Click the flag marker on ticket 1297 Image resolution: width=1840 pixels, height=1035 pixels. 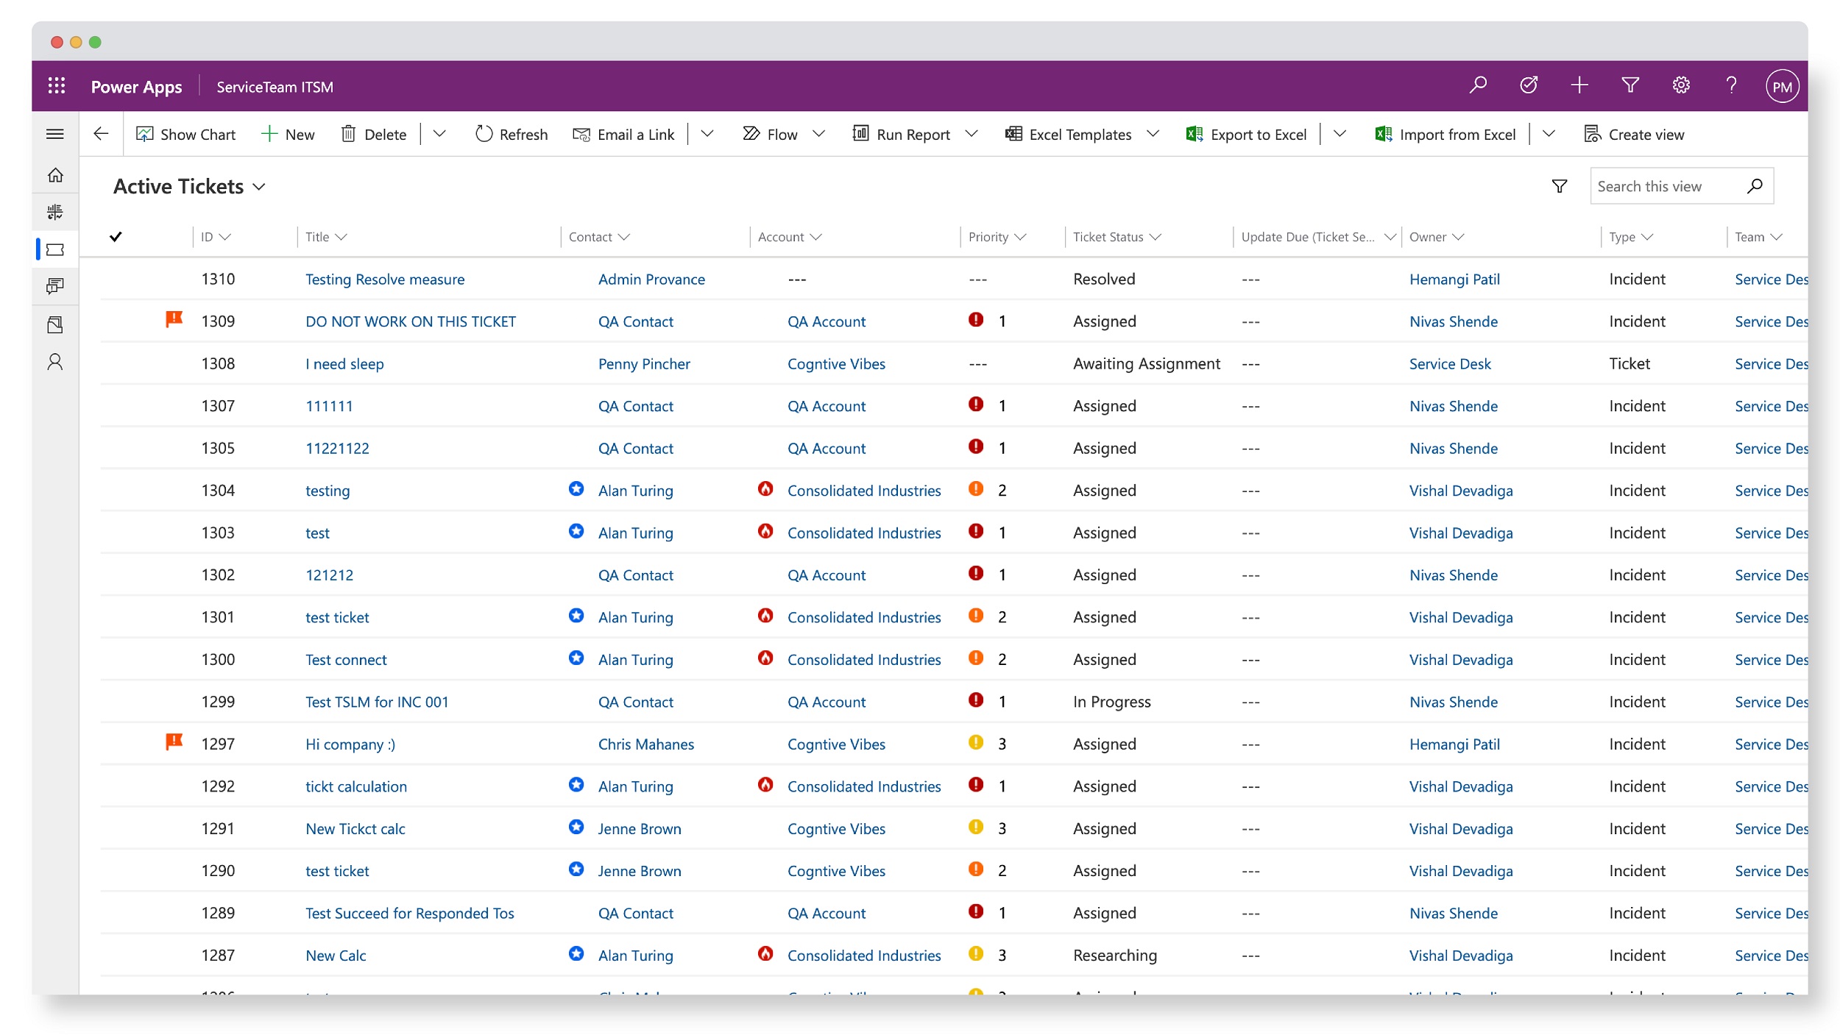174,741
